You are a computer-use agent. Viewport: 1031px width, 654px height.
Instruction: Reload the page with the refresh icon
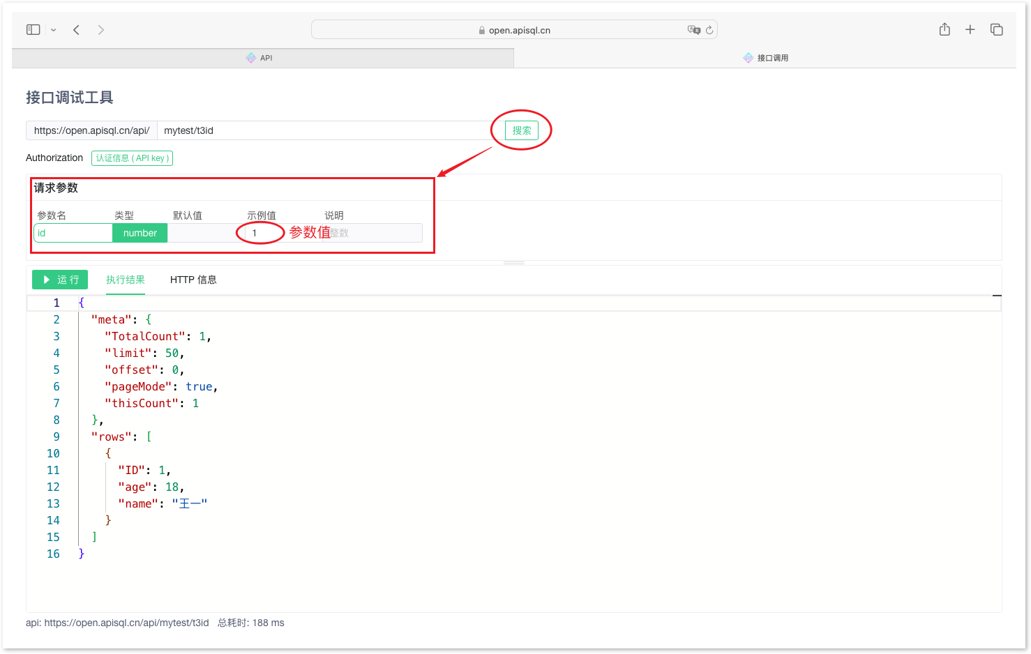(x=709, y=30)
